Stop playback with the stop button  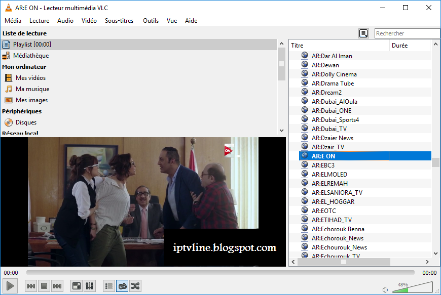[44, 286]
